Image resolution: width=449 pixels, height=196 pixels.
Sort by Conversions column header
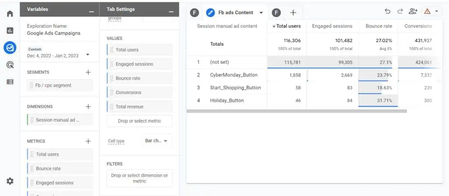pyautogui.click(x=418, y=26)
